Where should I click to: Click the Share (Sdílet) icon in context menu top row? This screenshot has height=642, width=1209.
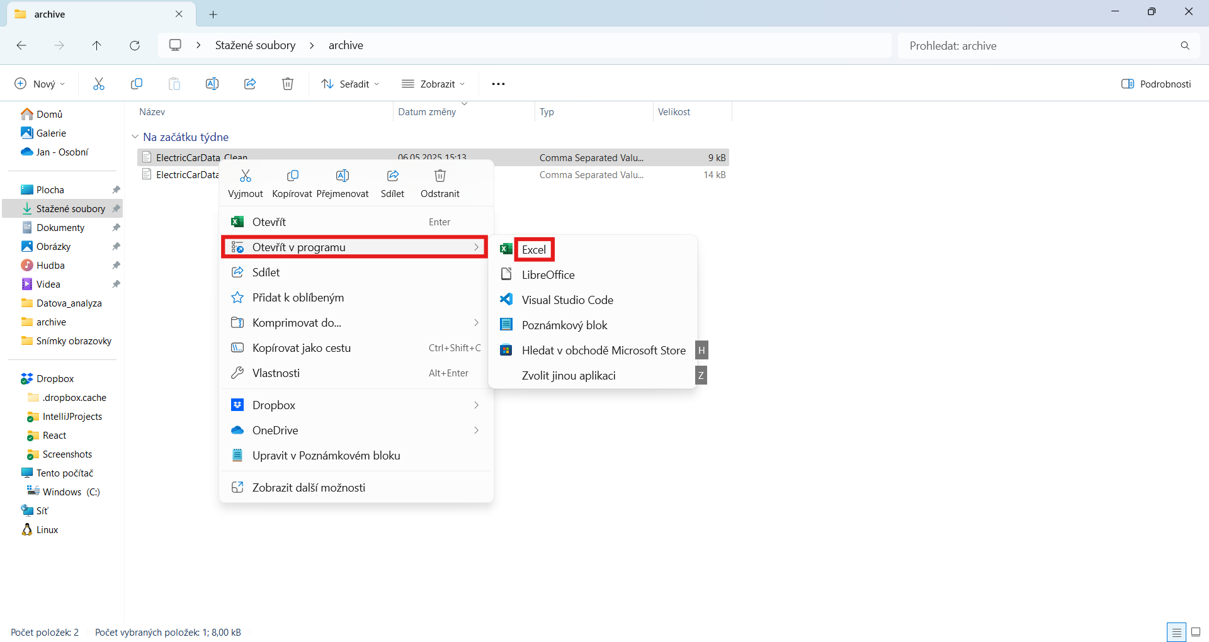392,176
